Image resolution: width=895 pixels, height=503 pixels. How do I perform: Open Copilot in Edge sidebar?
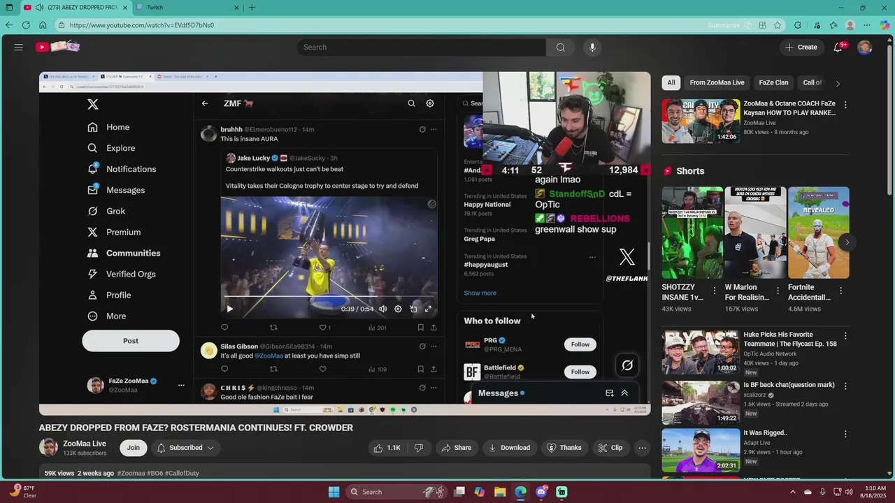[885, 25]
